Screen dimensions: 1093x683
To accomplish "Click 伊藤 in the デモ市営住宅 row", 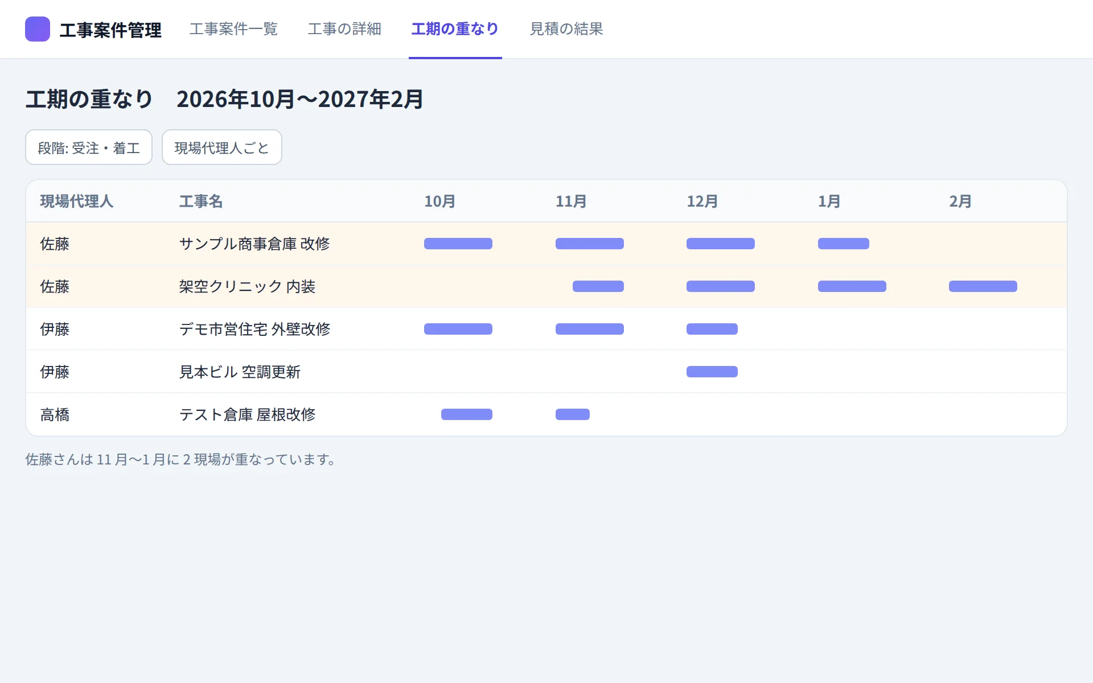I will (x=55, y=329).
